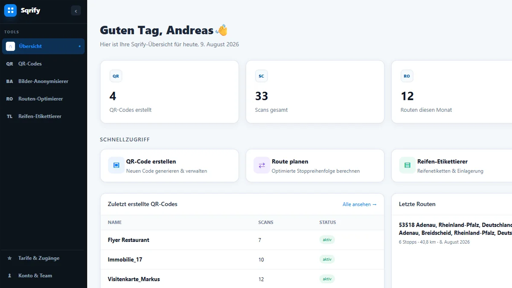Select the Immobilie_17 row
The width and height of the screenshot is (512, 288).
pos(242,259)
